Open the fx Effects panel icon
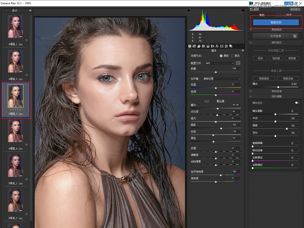The height and width of the screenshot is (228, 304). point(217,46)
